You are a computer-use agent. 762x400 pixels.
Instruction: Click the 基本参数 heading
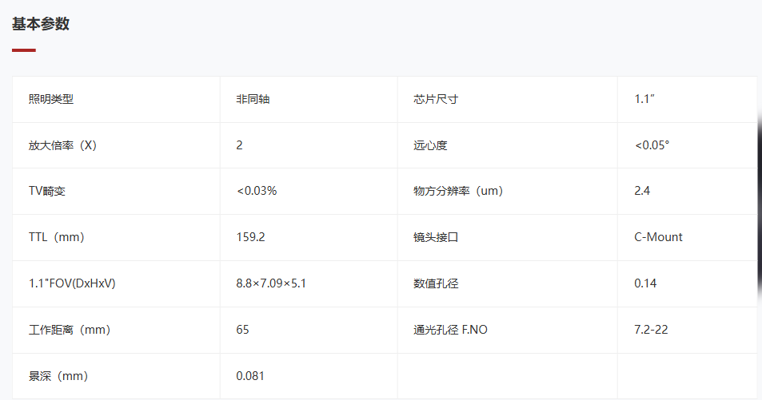tap(41, 24)
